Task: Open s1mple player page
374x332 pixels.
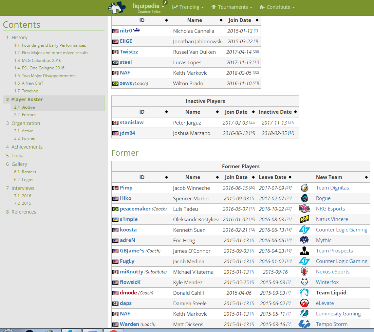Action: click(129, 219)
